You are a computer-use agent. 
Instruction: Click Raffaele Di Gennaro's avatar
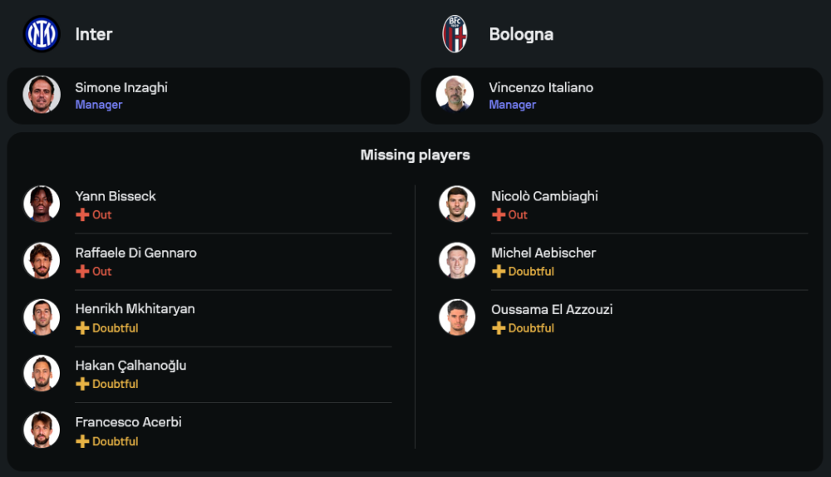(42, 261)
